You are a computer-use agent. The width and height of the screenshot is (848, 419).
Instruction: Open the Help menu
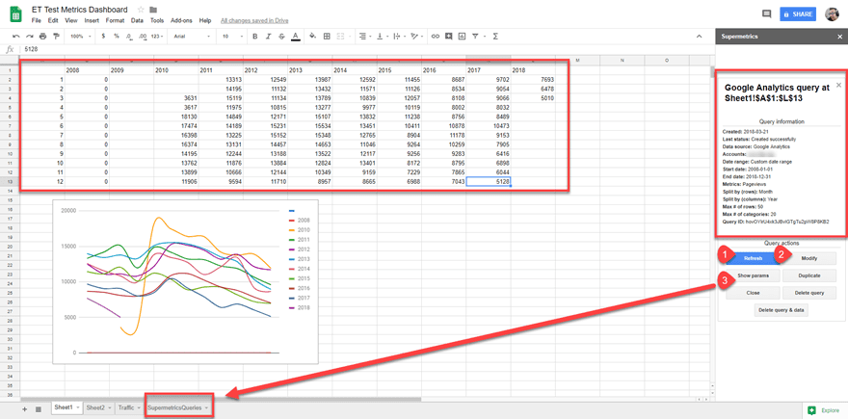click(x=205, y=20)
